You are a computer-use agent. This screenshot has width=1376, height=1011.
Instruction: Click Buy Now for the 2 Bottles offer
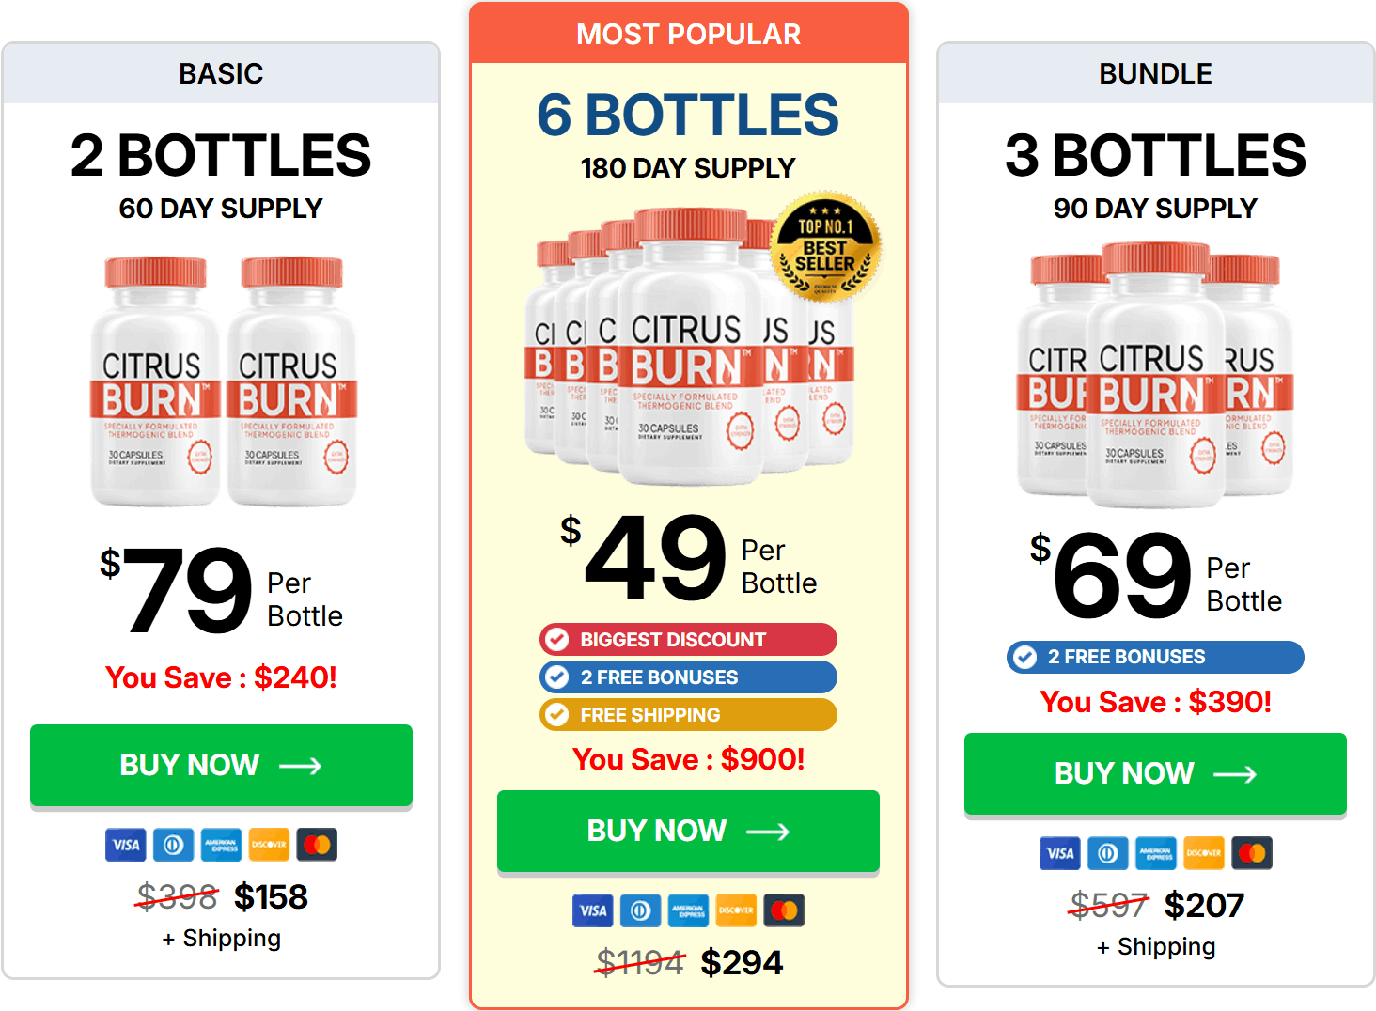(x=222, y=765)
